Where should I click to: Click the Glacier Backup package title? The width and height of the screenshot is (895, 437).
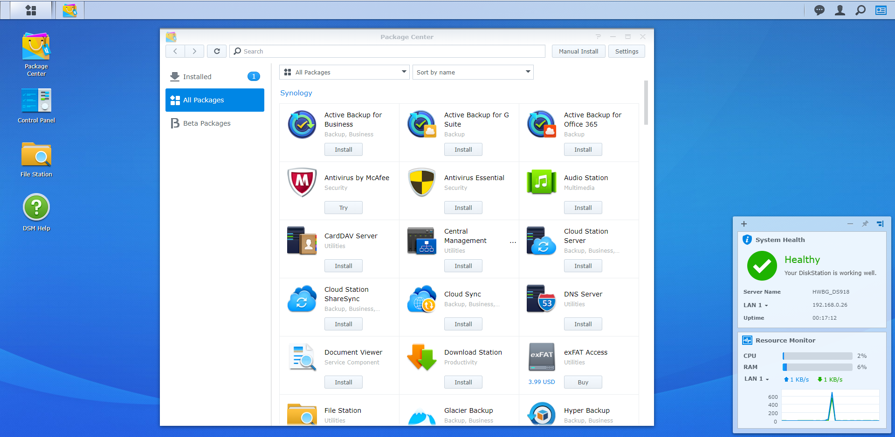coord(468,410)
